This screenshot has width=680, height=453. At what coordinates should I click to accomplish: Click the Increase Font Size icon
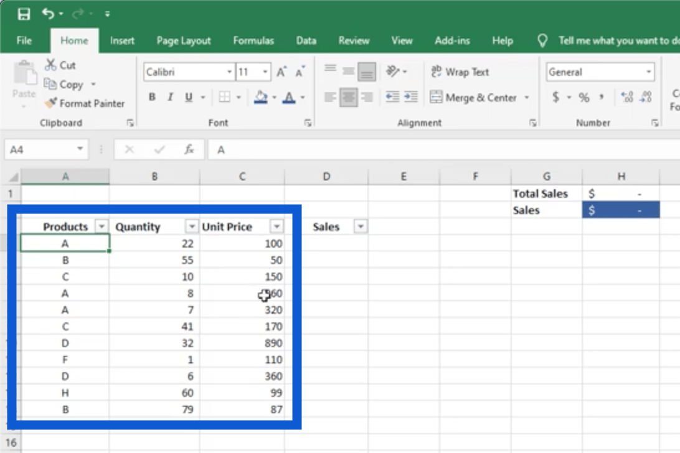click(281, 72)
